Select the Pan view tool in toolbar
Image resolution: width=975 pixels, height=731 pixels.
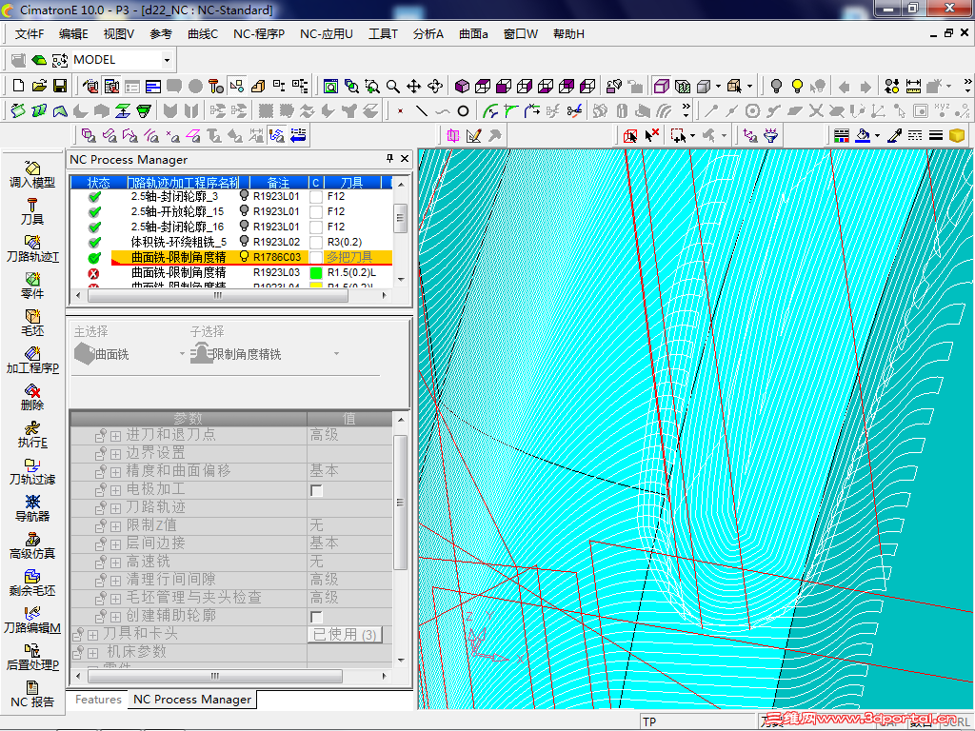[414, 86]
